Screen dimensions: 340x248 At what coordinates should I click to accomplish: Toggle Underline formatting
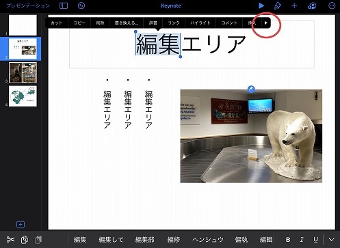315,240
